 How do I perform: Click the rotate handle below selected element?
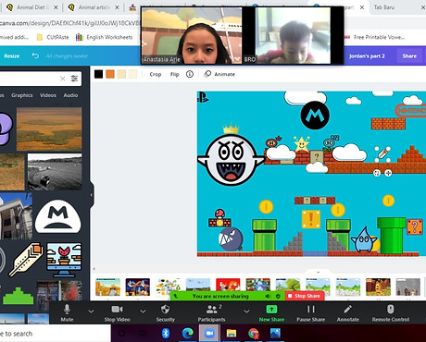377,173
